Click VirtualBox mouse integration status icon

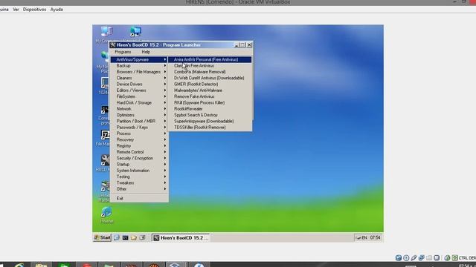[447, 258]
